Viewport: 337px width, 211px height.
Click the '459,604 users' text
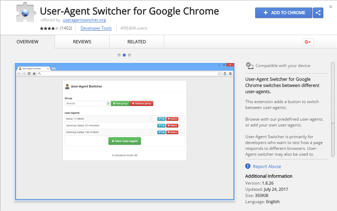coord(134,28)
